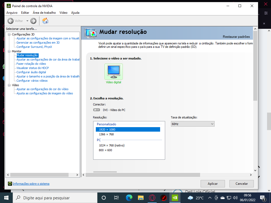
Task: Open Configurar áudio digital
Action: point(31,72)
